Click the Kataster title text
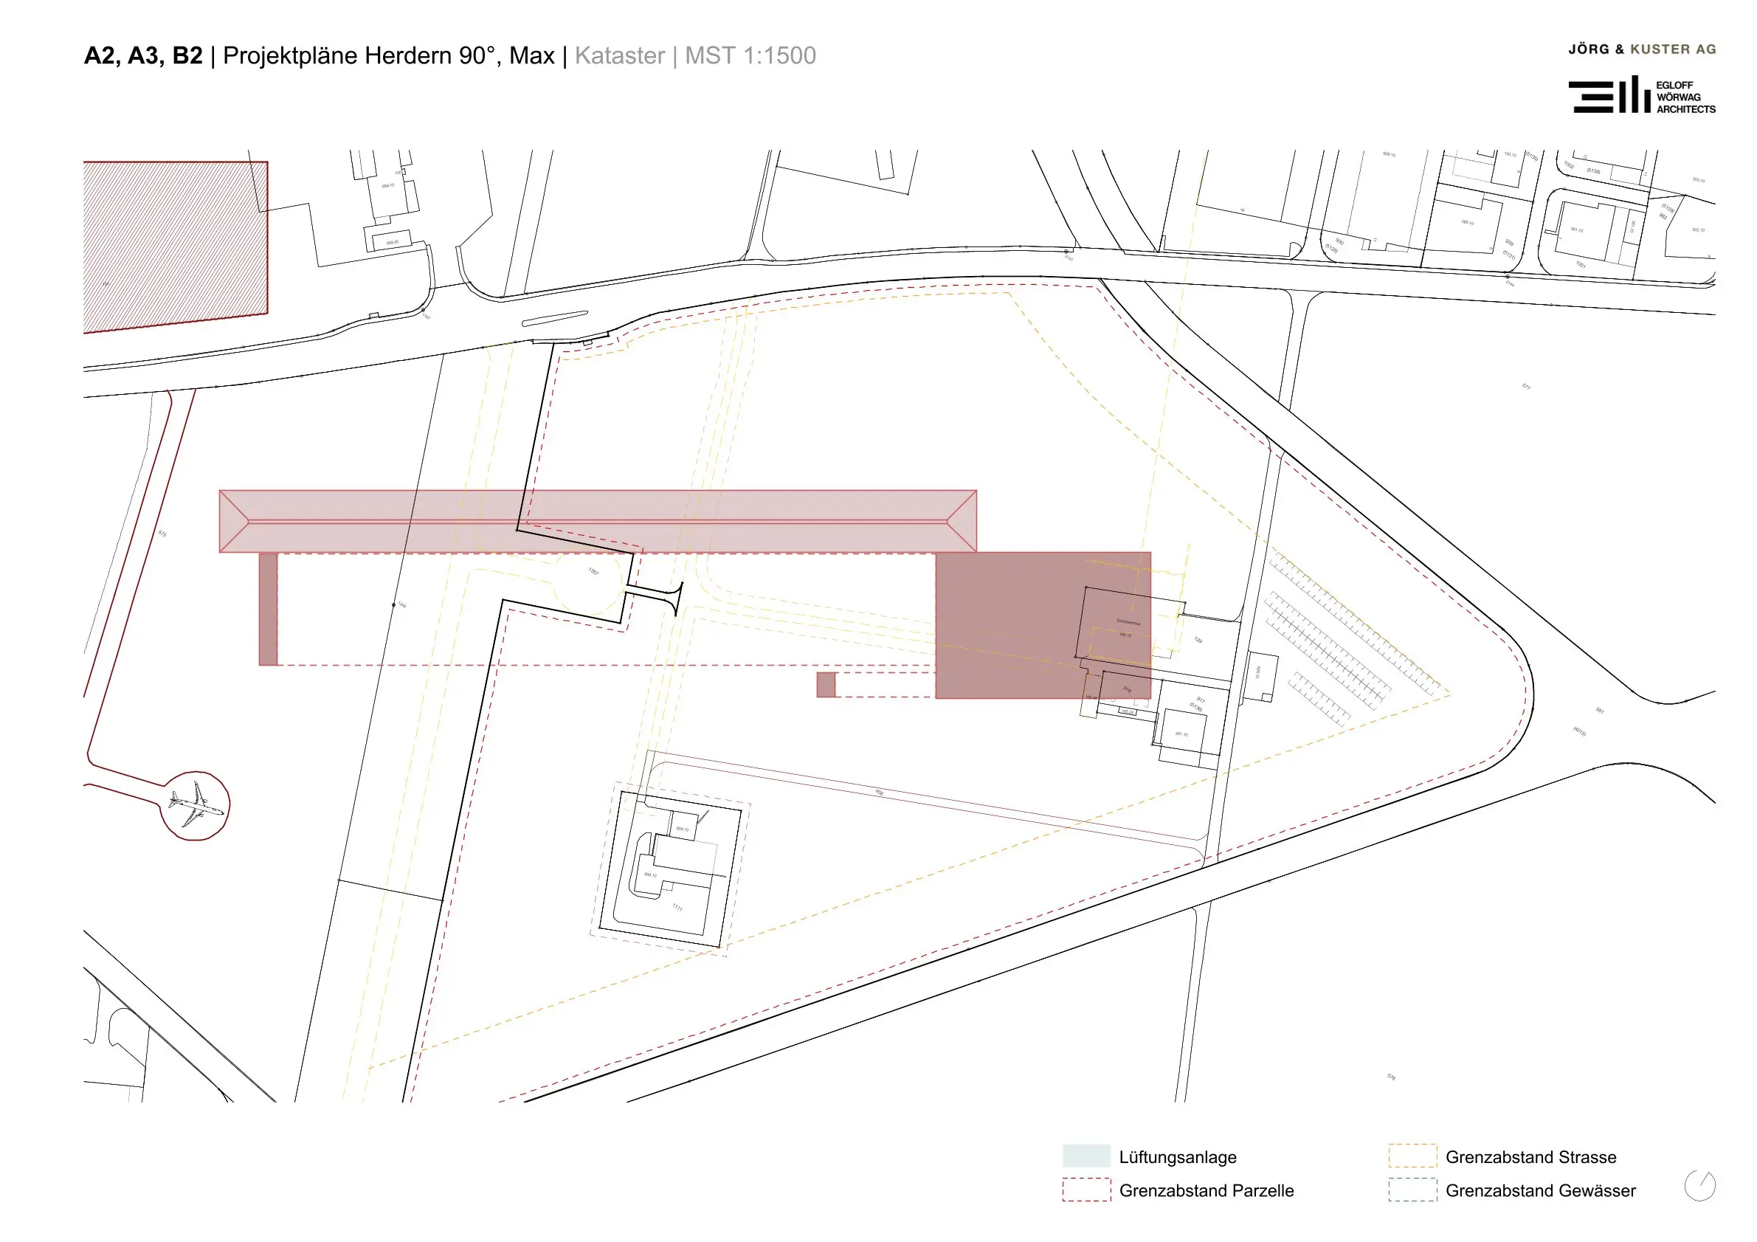Viewport: 1757px width, 1242px height. point(620,55)
